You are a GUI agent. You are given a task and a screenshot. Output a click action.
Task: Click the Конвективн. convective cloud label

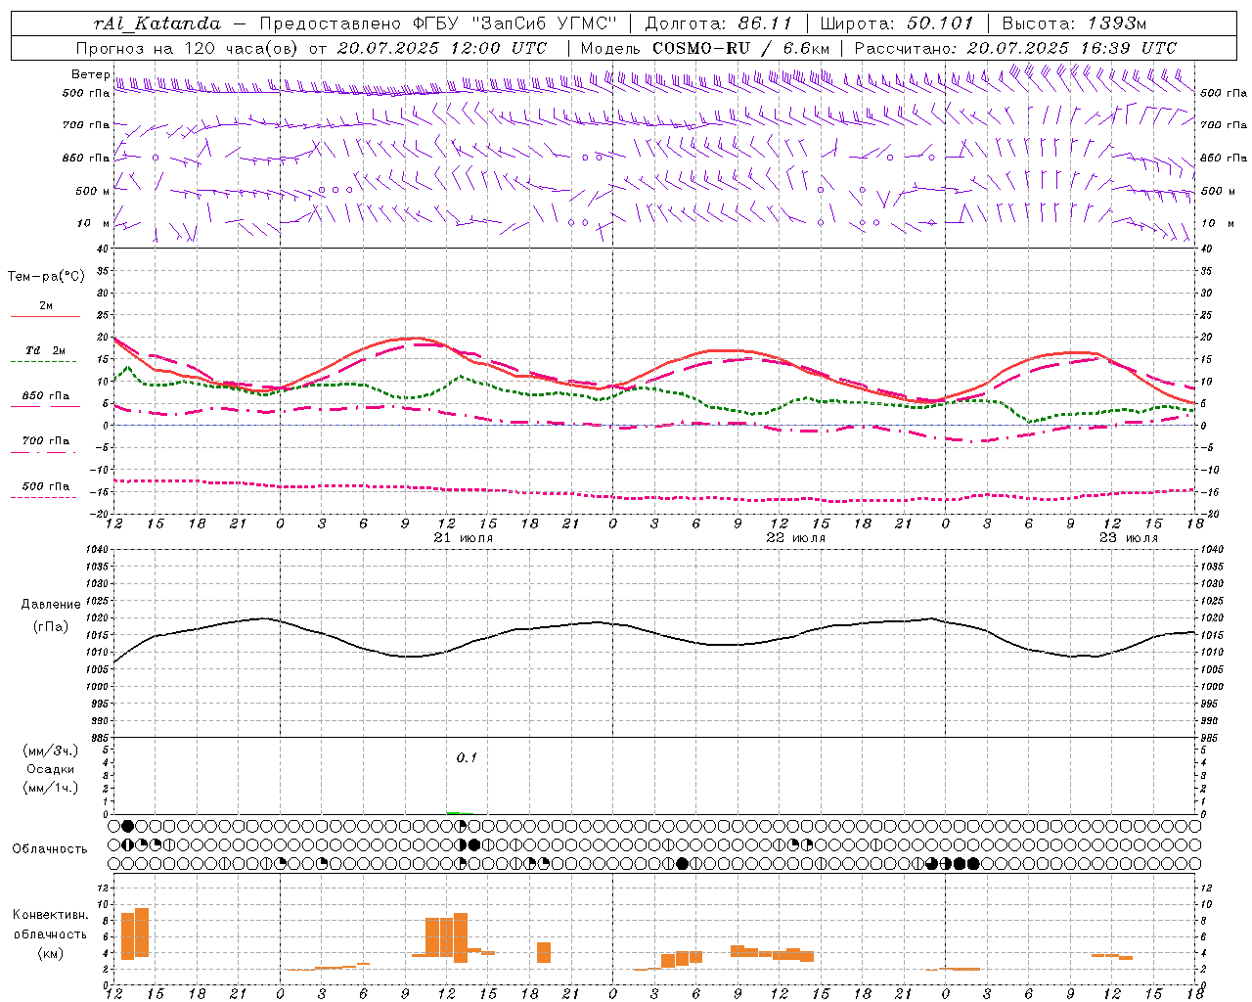[51, 915]
